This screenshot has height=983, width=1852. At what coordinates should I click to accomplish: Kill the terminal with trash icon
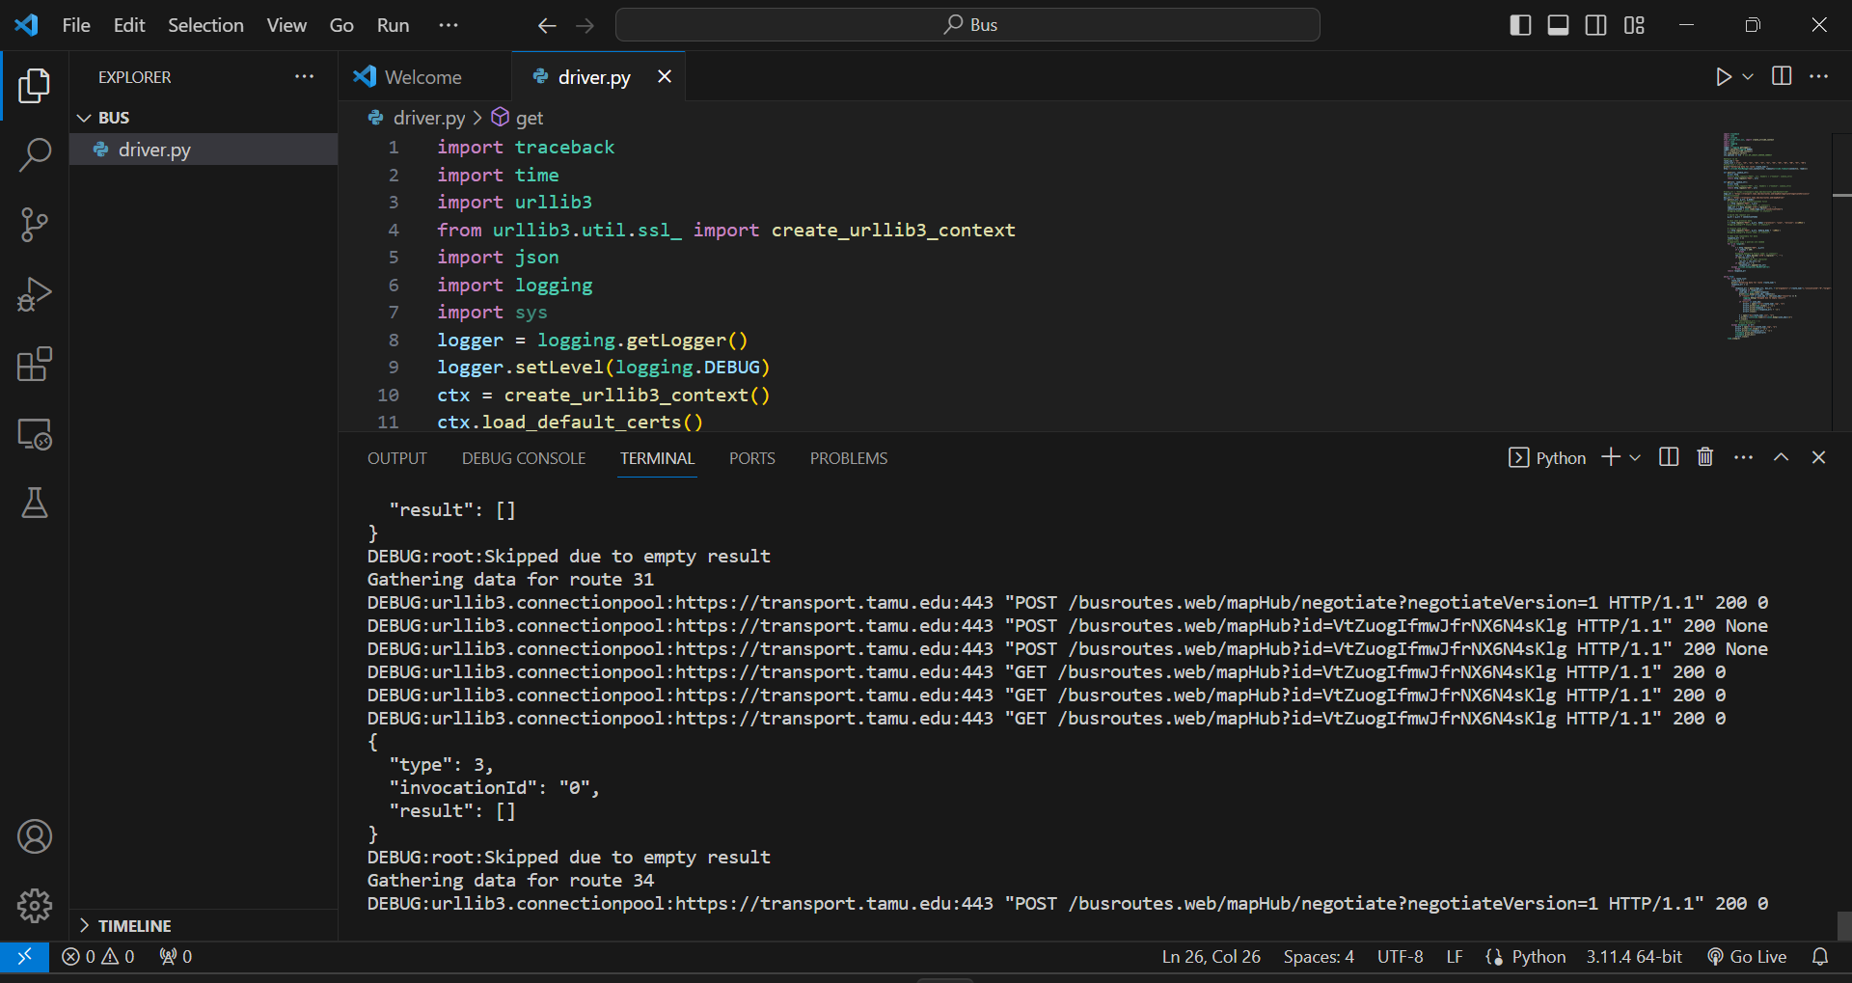point(1705,457)
